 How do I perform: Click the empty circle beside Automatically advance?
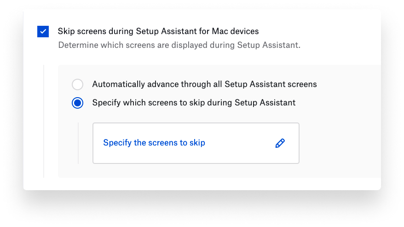pyautogui.click(x=78, y=85)
